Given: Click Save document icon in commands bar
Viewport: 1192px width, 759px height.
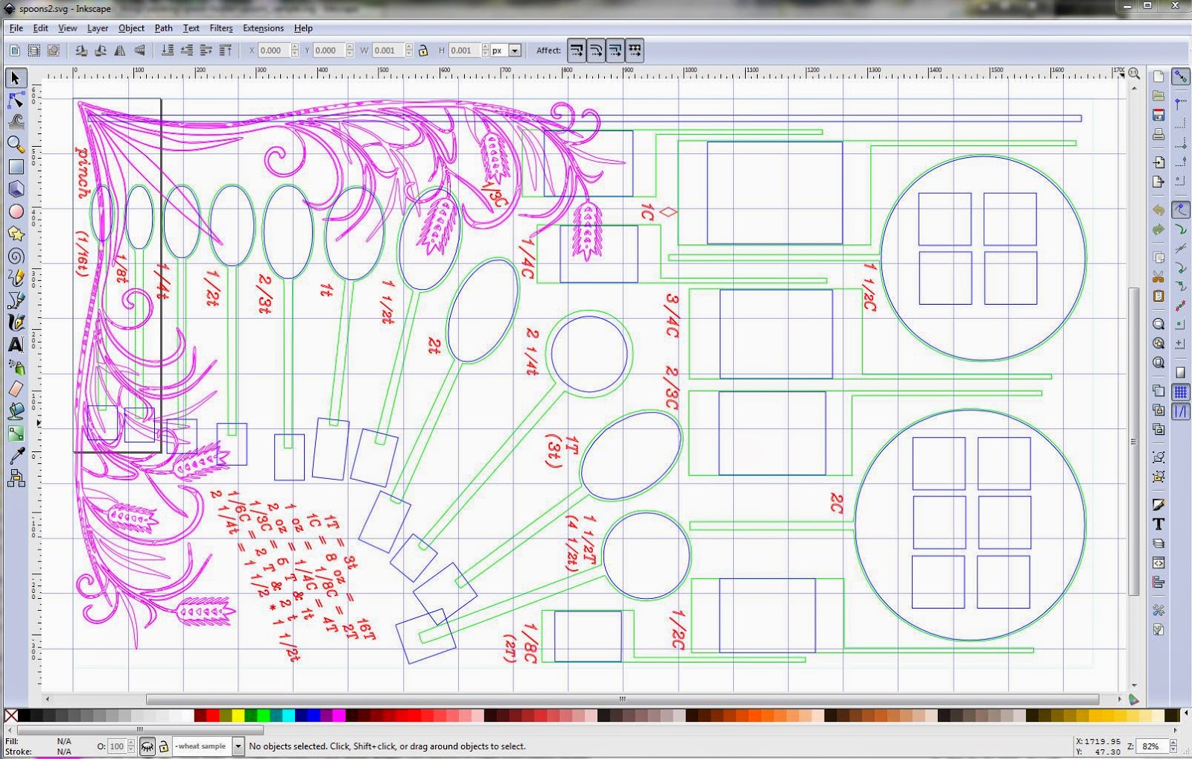Looking at the screenshot, I should (x=1158, y=115).
